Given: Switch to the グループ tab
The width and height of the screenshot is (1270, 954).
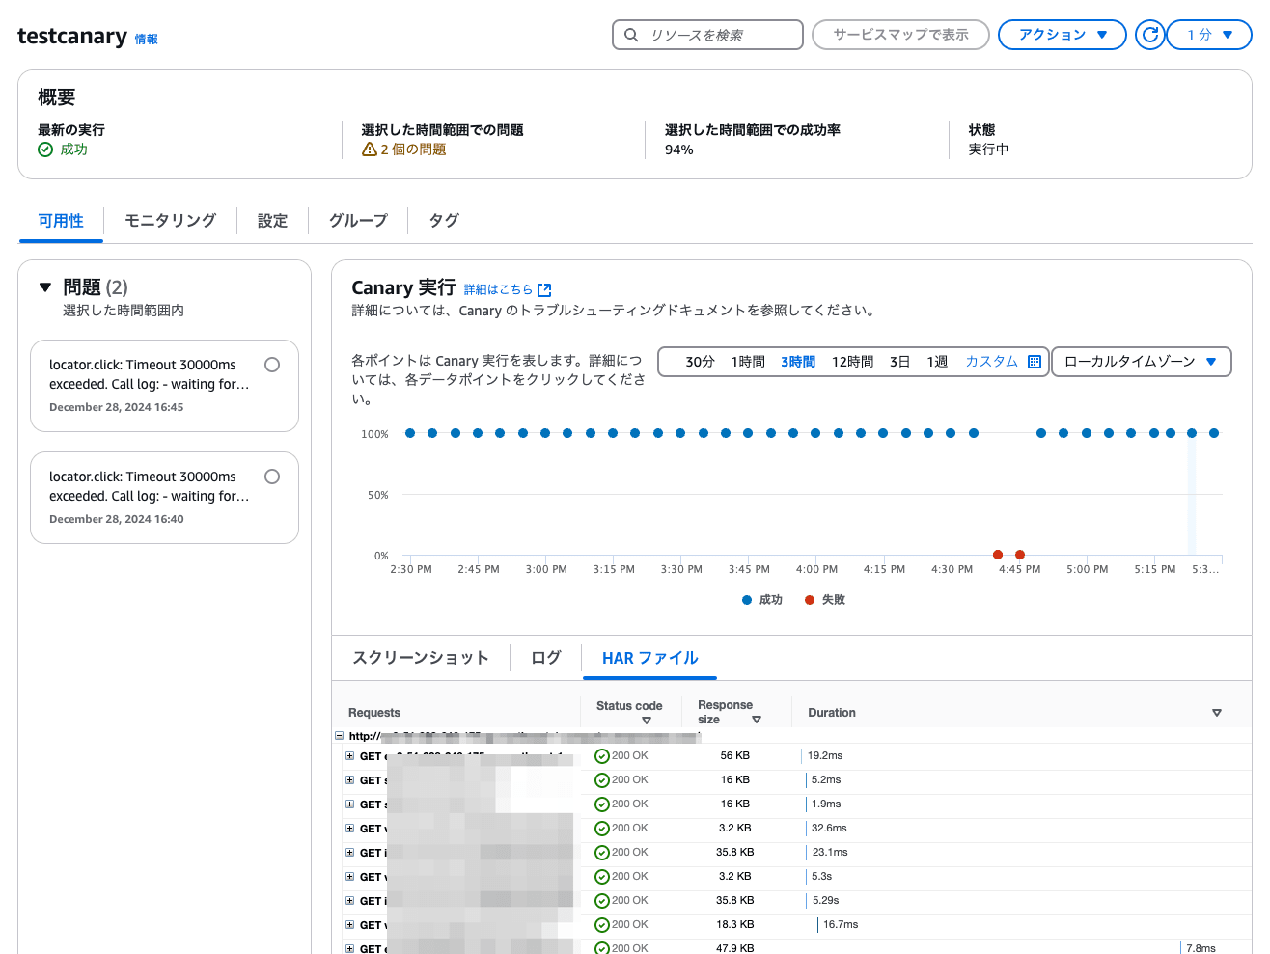Looking at the screenshot, I should [358, 221].
